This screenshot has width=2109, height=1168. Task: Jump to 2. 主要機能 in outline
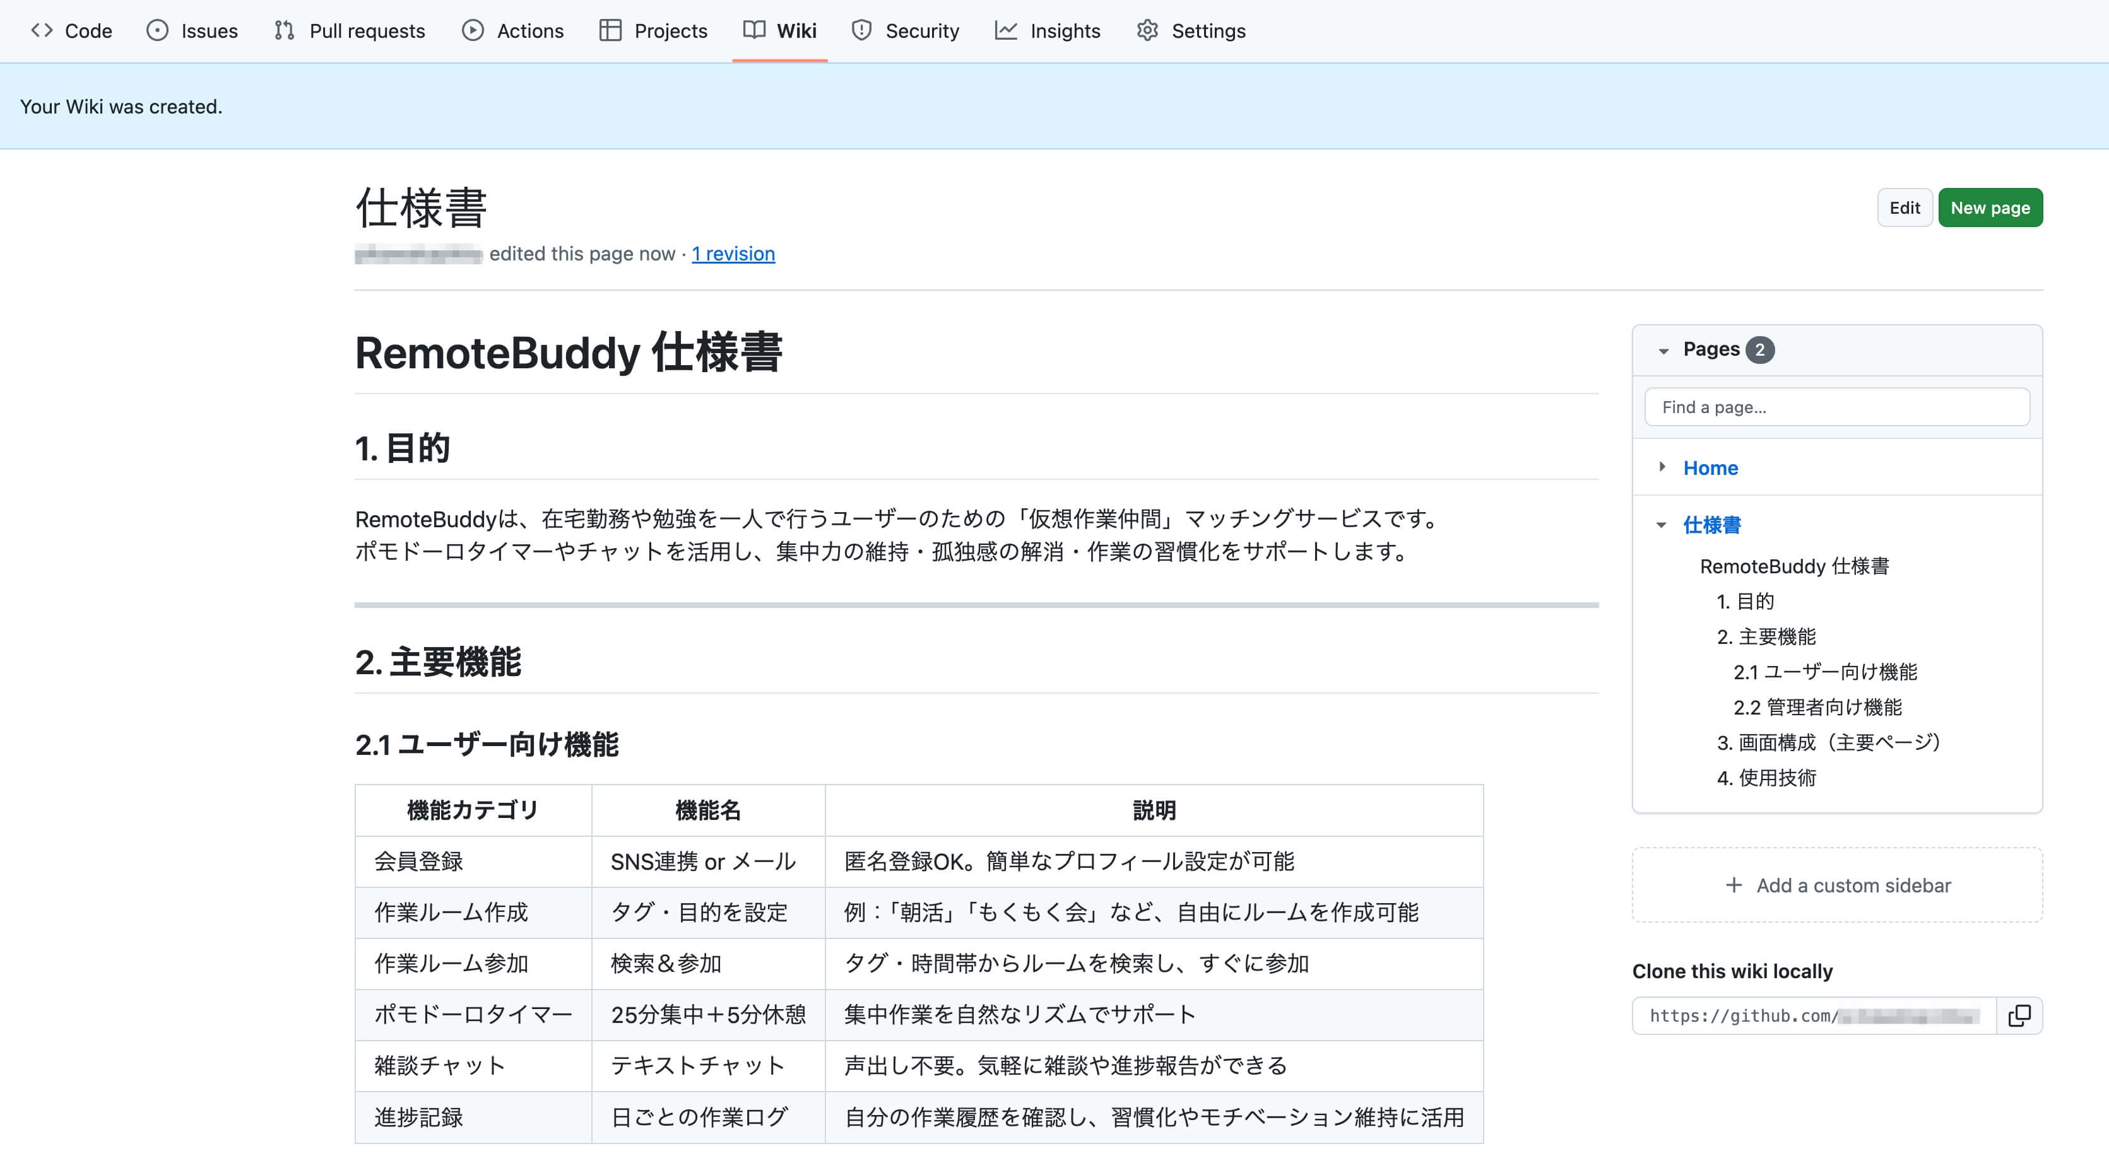[1766, 636]
